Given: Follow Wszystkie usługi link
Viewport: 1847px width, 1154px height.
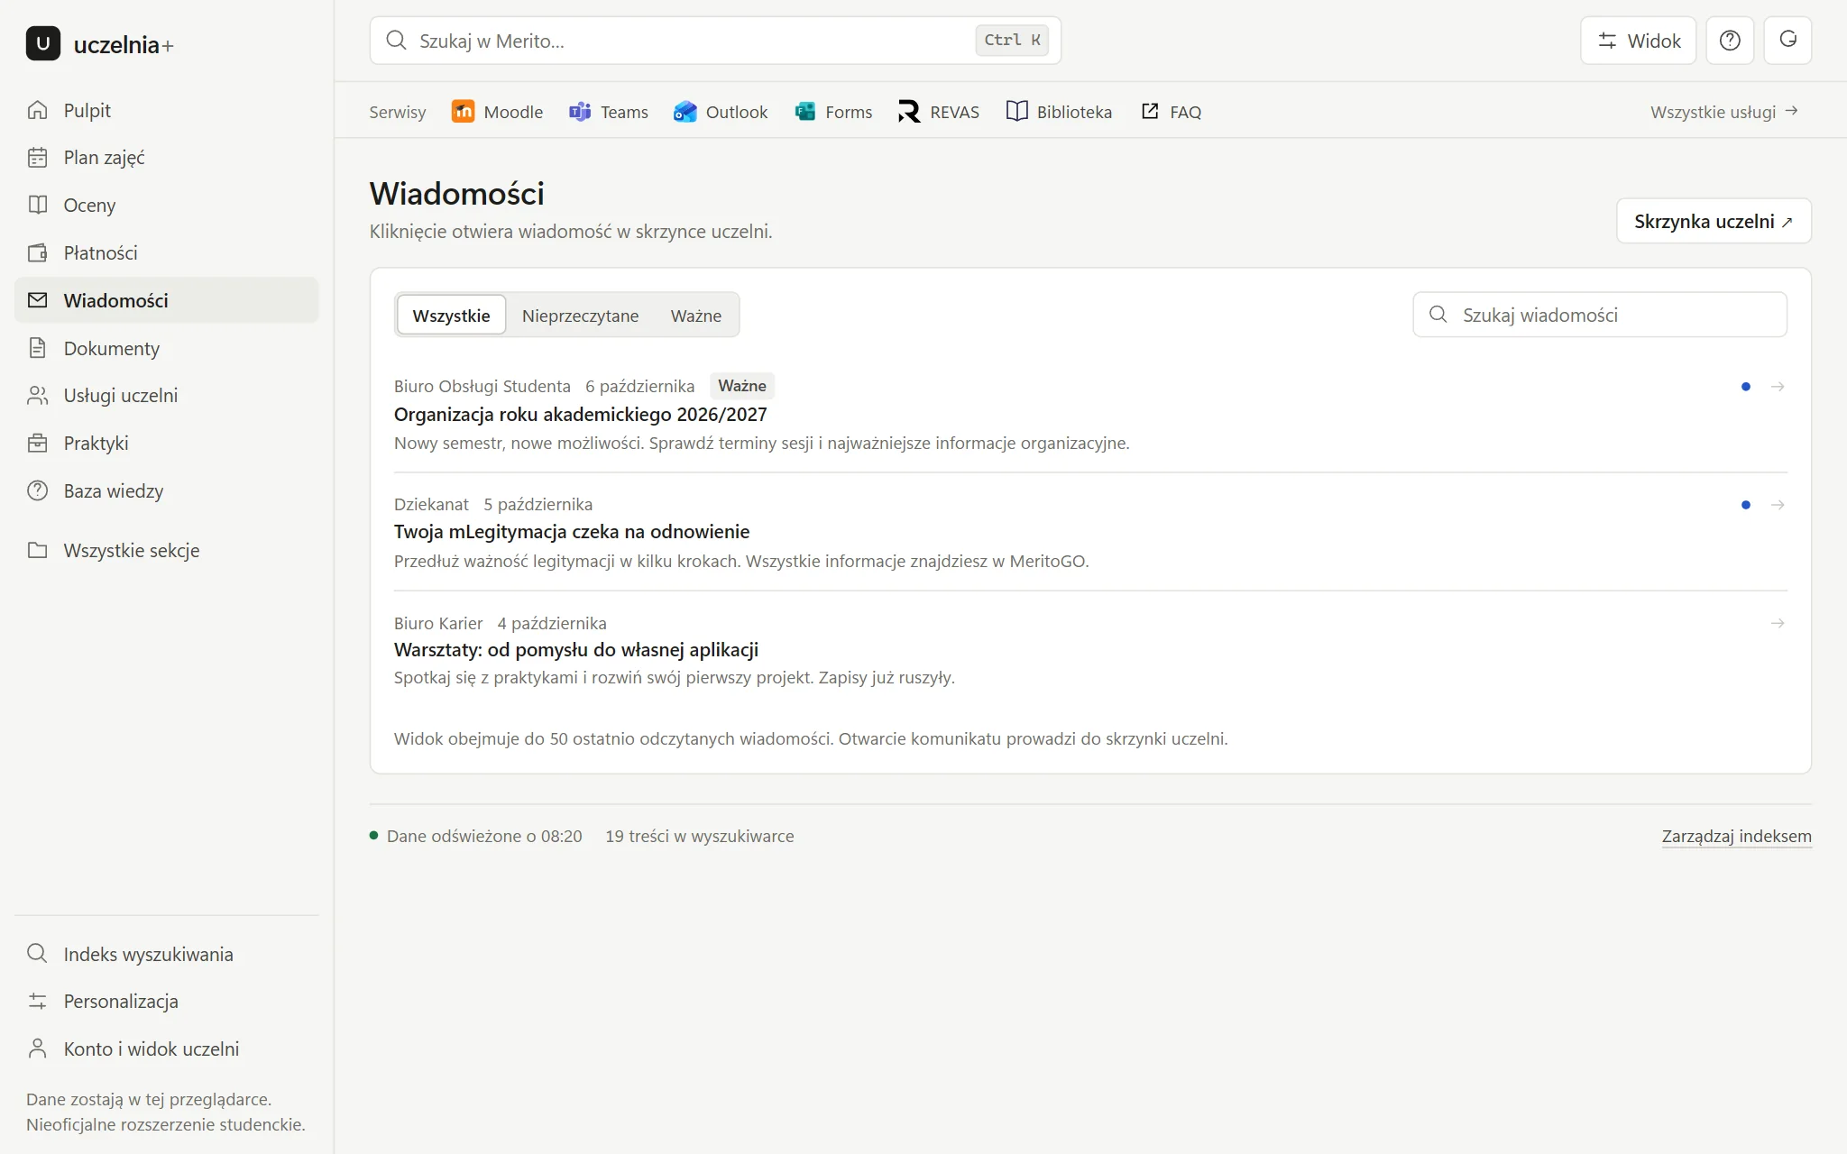Looking at the screenshot, I should 1723,112.
